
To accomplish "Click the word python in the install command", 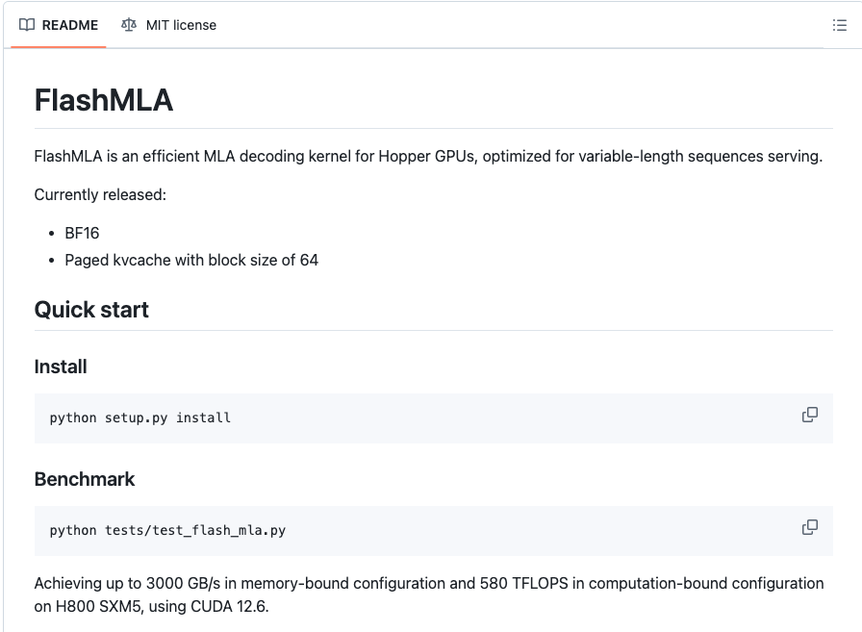I will (73, 418).
